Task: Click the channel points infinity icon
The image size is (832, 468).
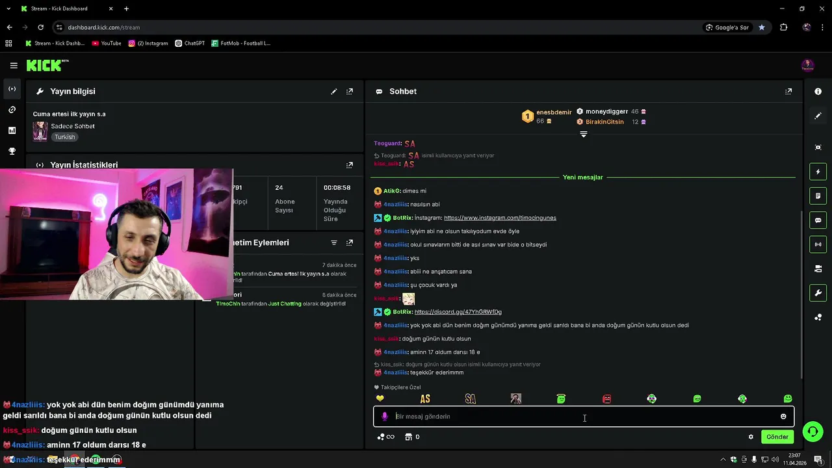Action: pyautogui.click(x=385, y=437)
